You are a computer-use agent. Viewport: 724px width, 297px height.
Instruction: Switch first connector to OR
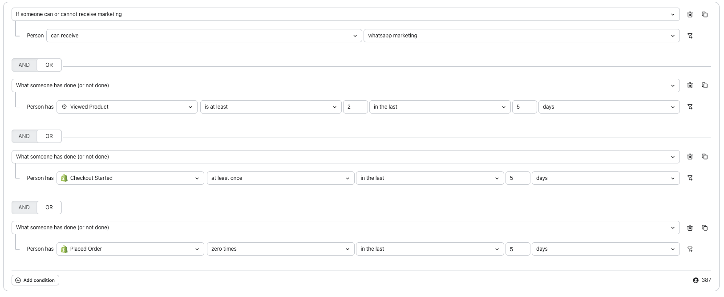coord(49,65)
